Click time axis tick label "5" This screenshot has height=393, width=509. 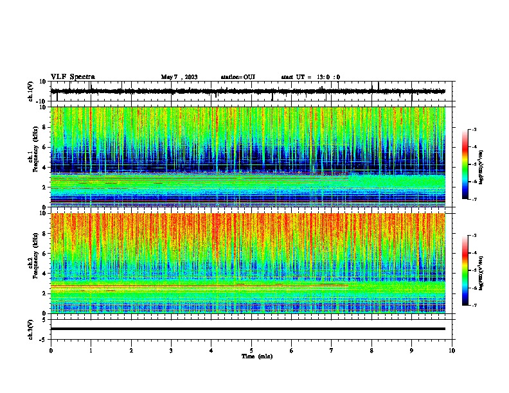tap(251, 351)
